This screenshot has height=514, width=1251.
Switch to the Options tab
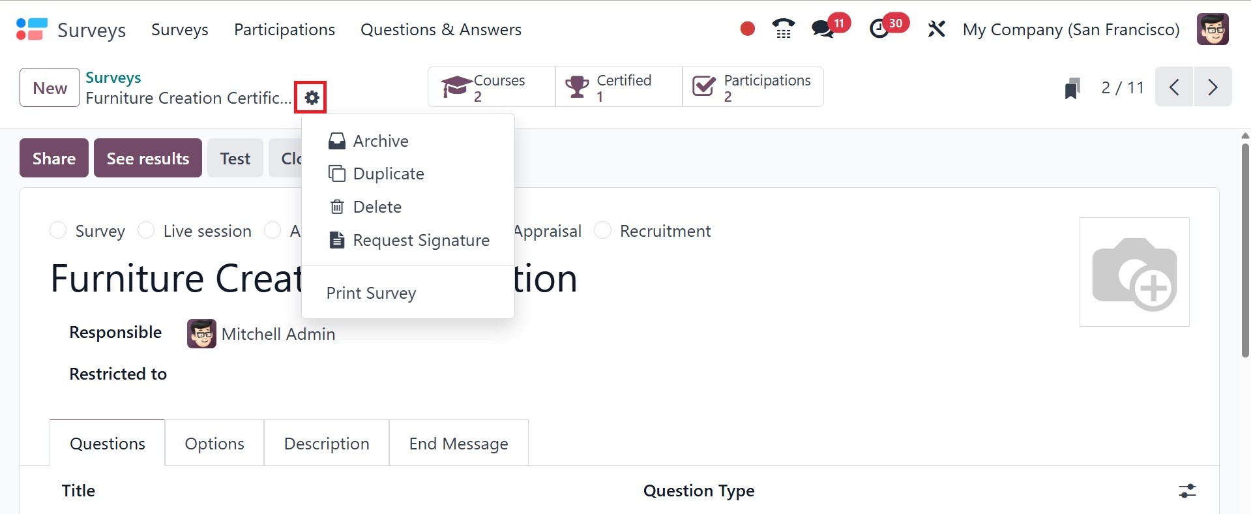click(x=214, y=444)
